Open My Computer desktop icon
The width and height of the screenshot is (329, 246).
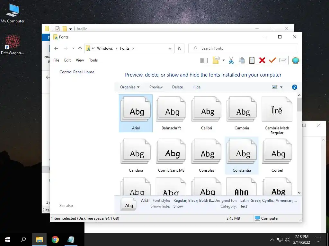click(13, 13)
